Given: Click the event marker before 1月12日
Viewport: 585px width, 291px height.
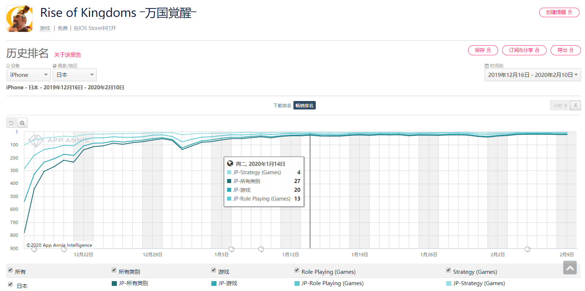Looking at the screenshot, I should (x=261, y=250).
